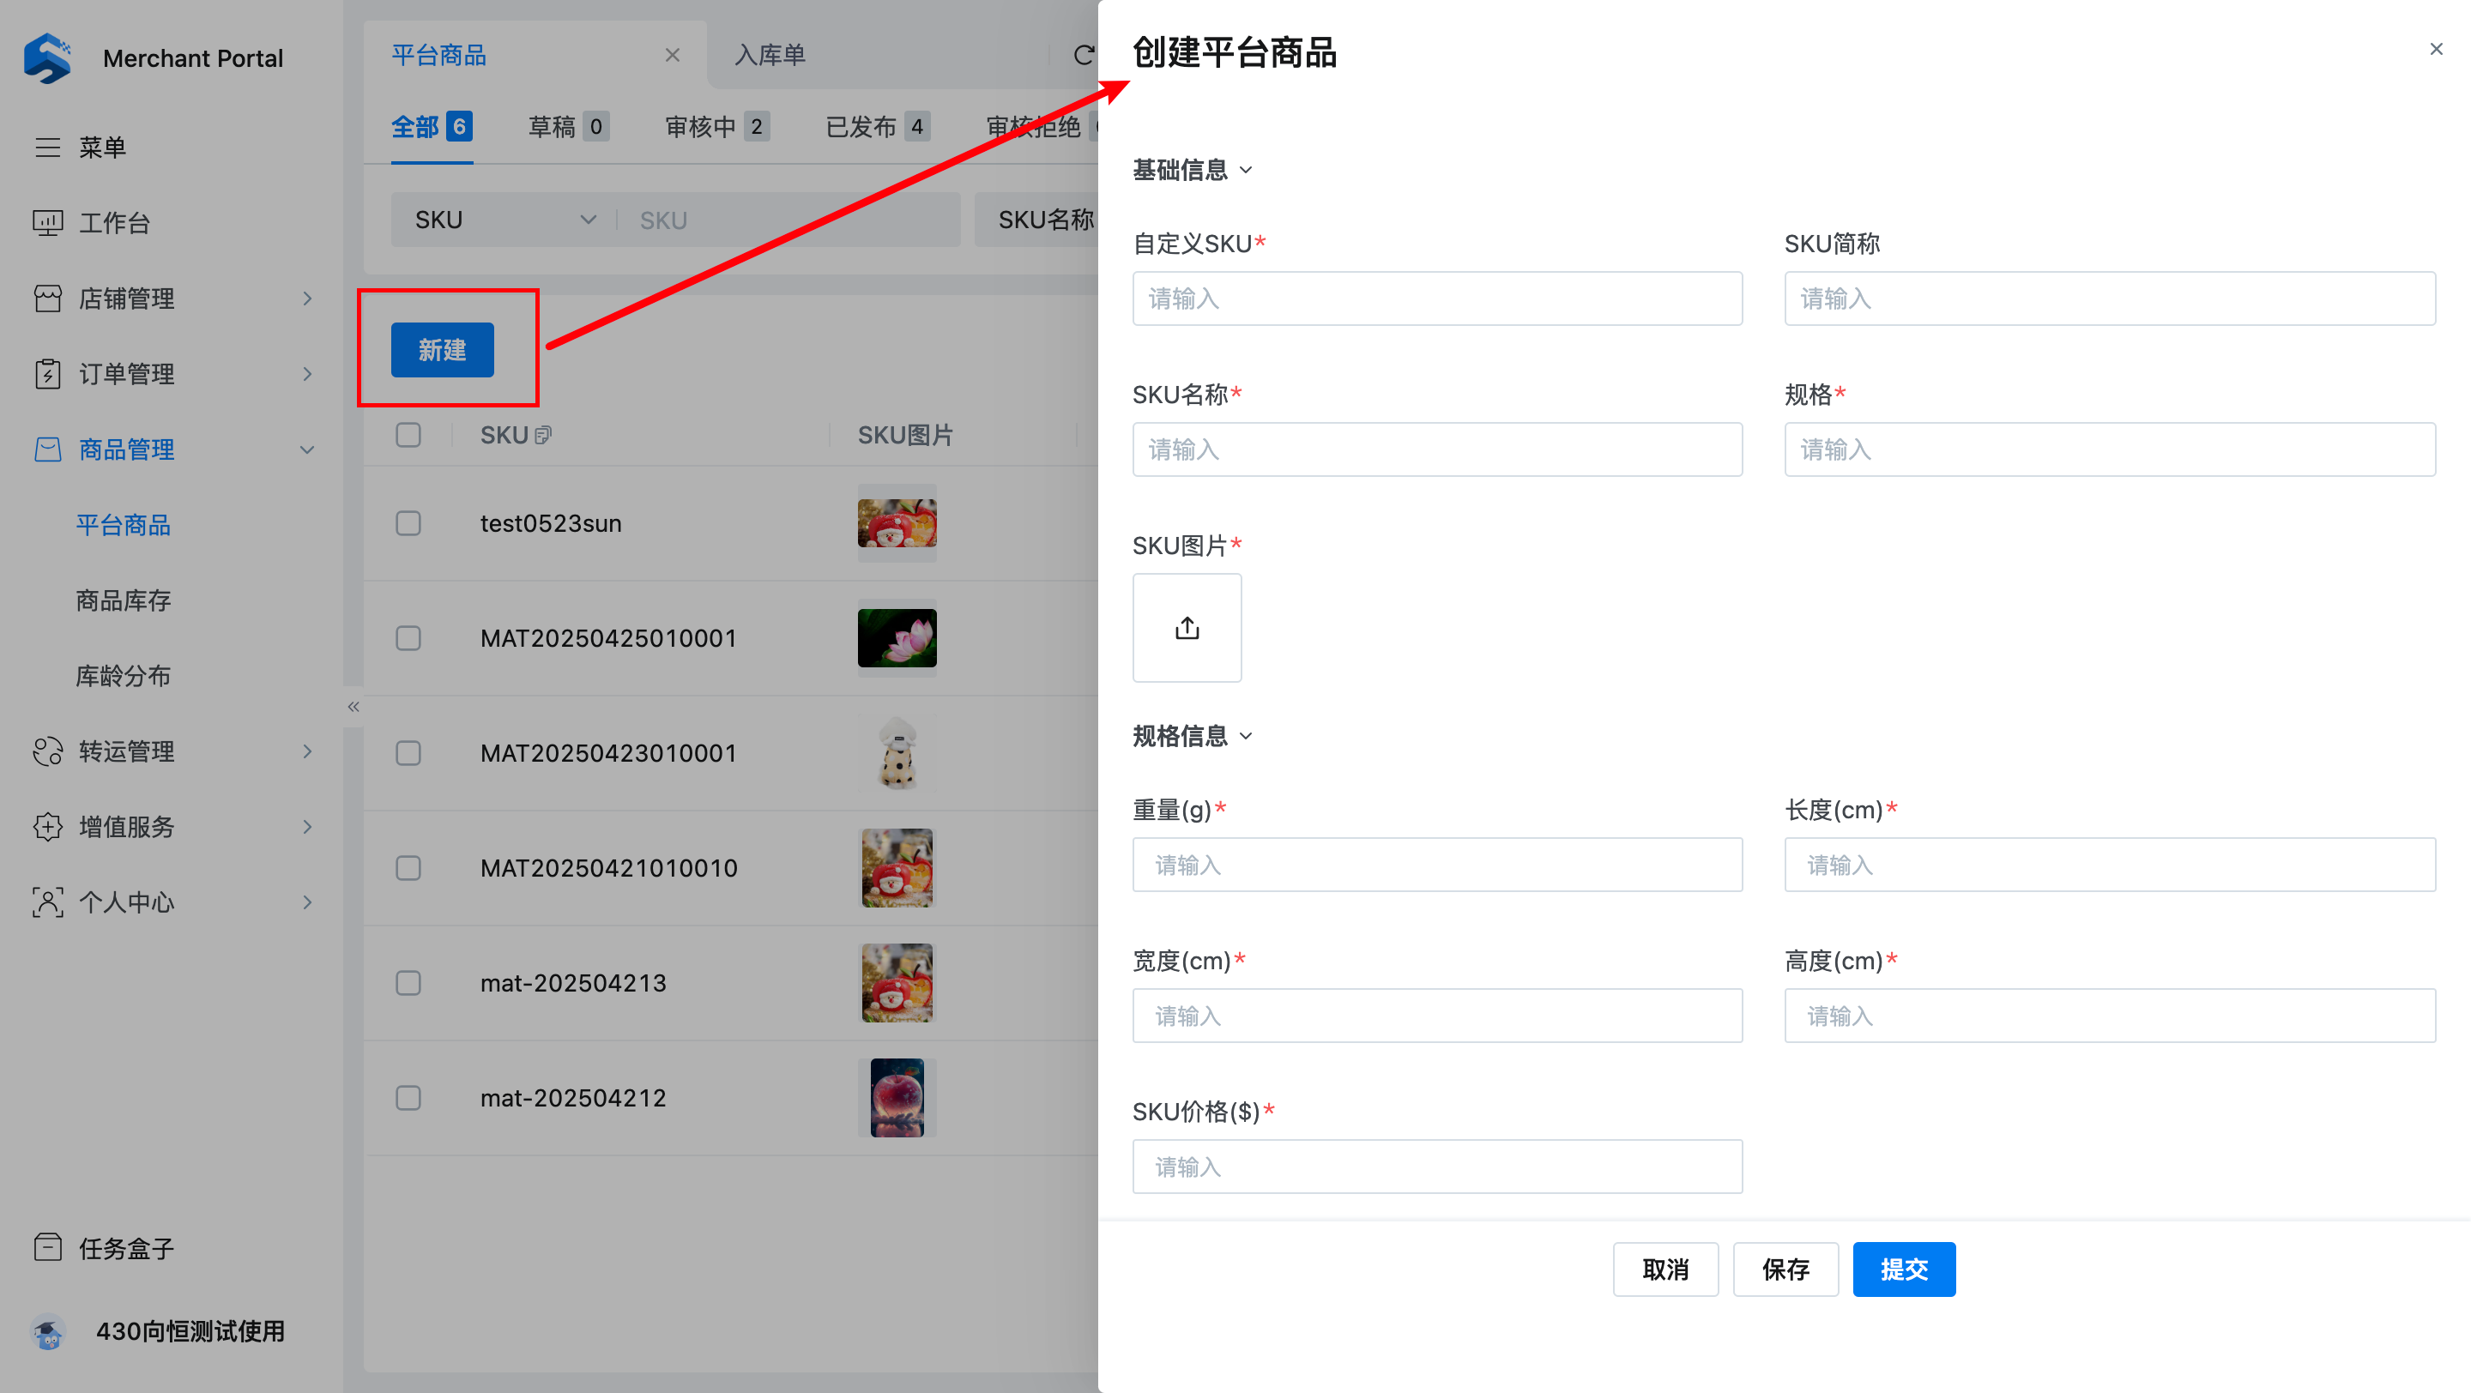Click the refresh icon next to the tabs
2471x1393 pixels.
click(x=1083, y=56)
